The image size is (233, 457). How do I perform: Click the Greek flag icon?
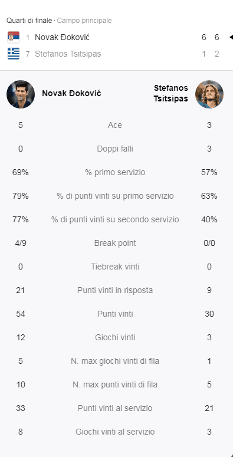tap(14, 54)
